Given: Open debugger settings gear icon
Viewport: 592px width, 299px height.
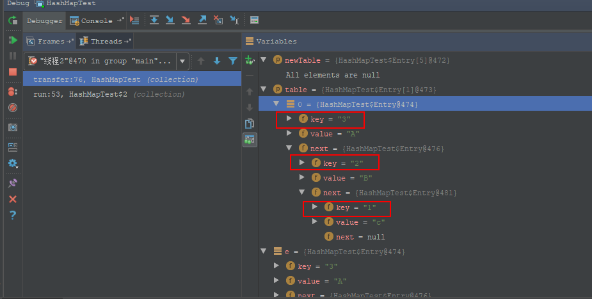Looking at the screenshot, I should click(x=13, y=163).
